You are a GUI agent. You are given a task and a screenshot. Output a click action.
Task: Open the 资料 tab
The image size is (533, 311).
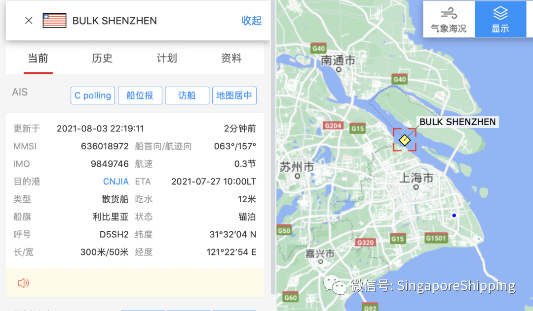[231, 58]
